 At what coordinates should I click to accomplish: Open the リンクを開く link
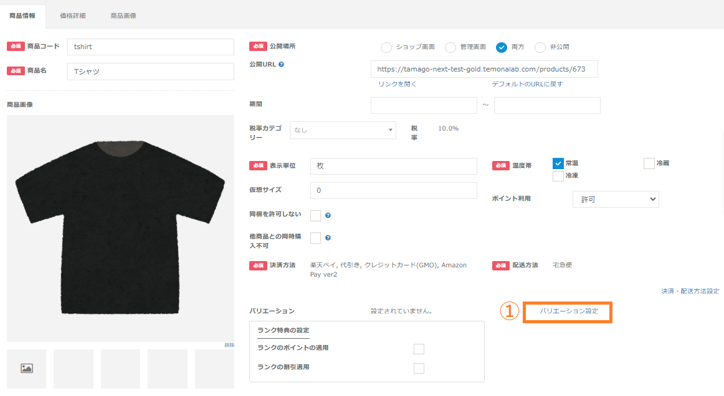coord(397,85)
